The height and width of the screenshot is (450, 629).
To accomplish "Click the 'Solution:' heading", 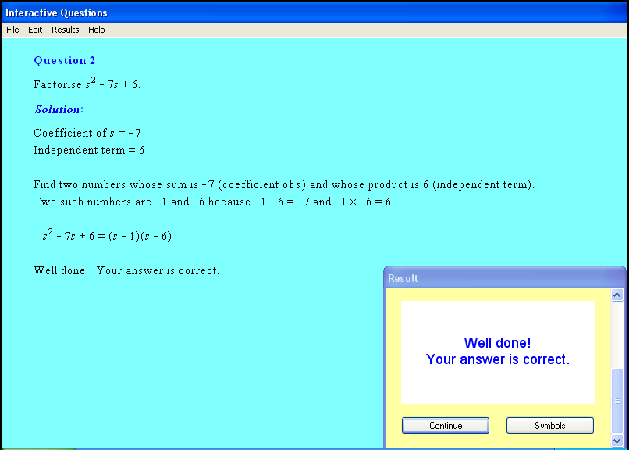I will (59, 109).
